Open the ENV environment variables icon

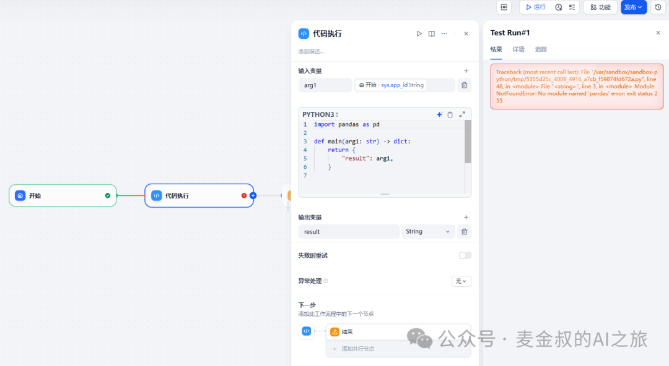504,7
